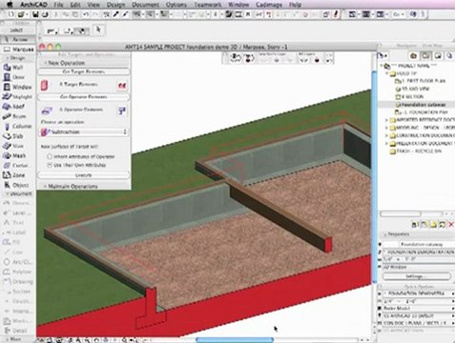Expand the MODELING - DESIGN folder
This screenshot has height=343, width=455.
point(387,128)
